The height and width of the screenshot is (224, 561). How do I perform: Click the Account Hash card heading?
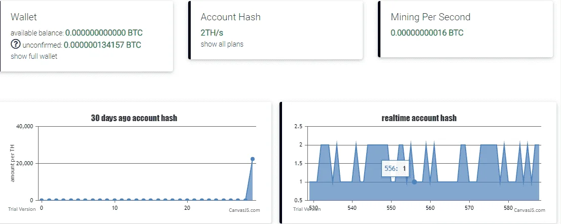[230, 17]
